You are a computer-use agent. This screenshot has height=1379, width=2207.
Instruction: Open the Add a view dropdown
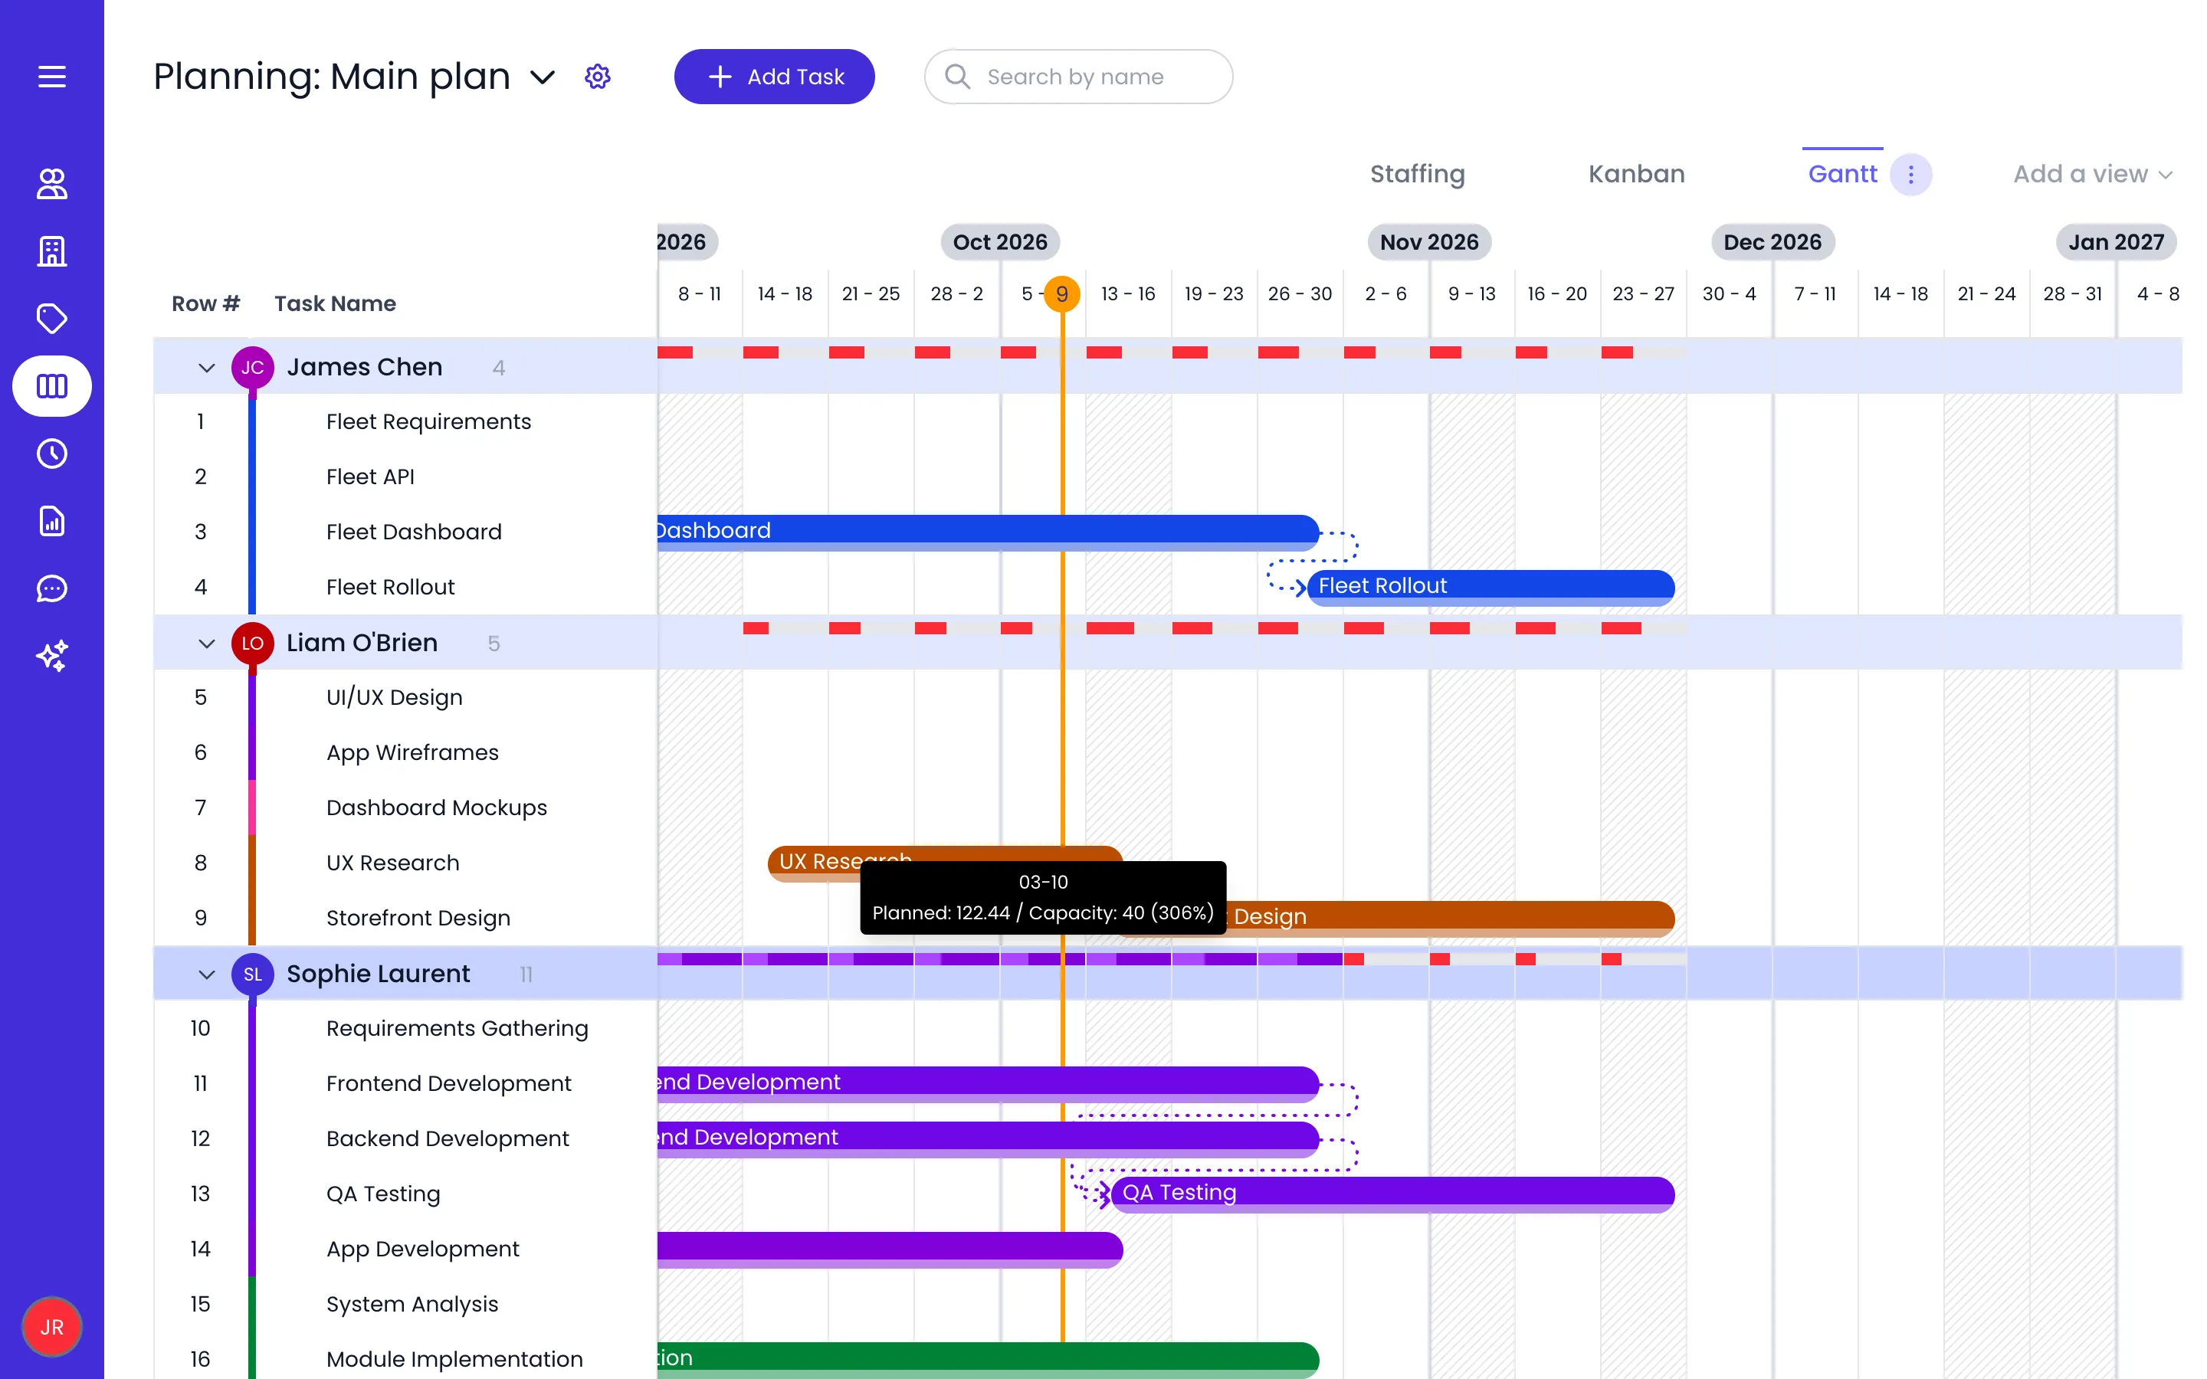click(x=2092, y=174)
